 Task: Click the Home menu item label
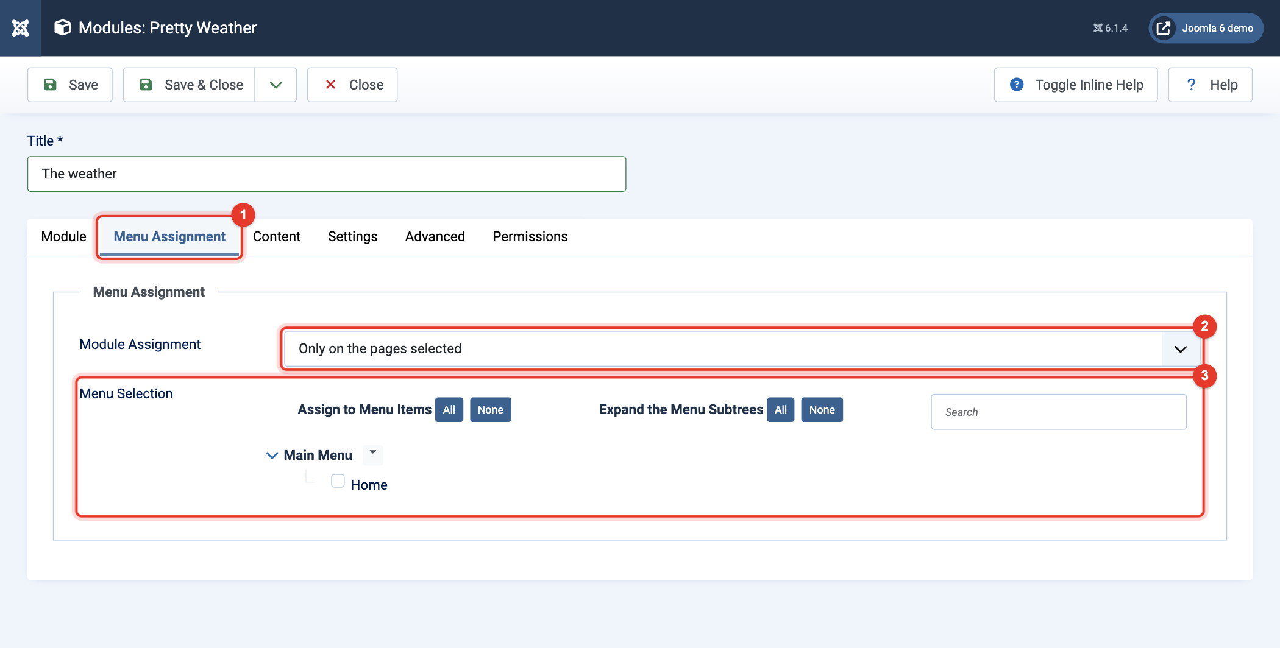pos(369,485)
